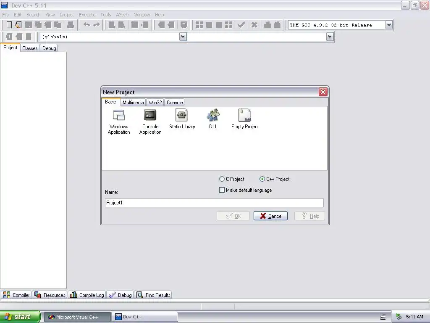Select the Static Library project icon
This screenshot has width=430, height=323.
pos(182,119)
